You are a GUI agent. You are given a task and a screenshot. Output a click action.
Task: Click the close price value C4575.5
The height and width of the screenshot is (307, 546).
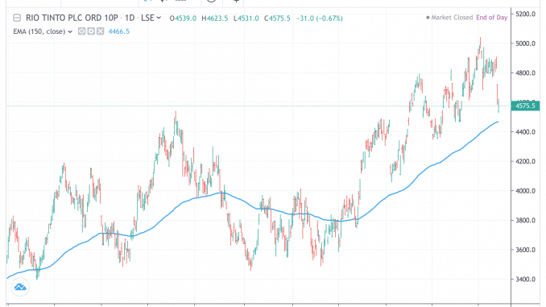coord(277,18)
